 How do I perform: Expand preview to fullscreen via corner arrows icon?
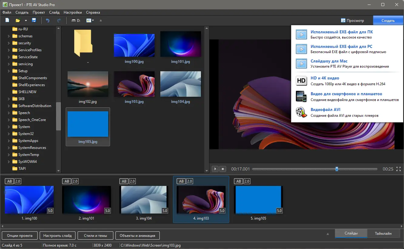[398, 169]
